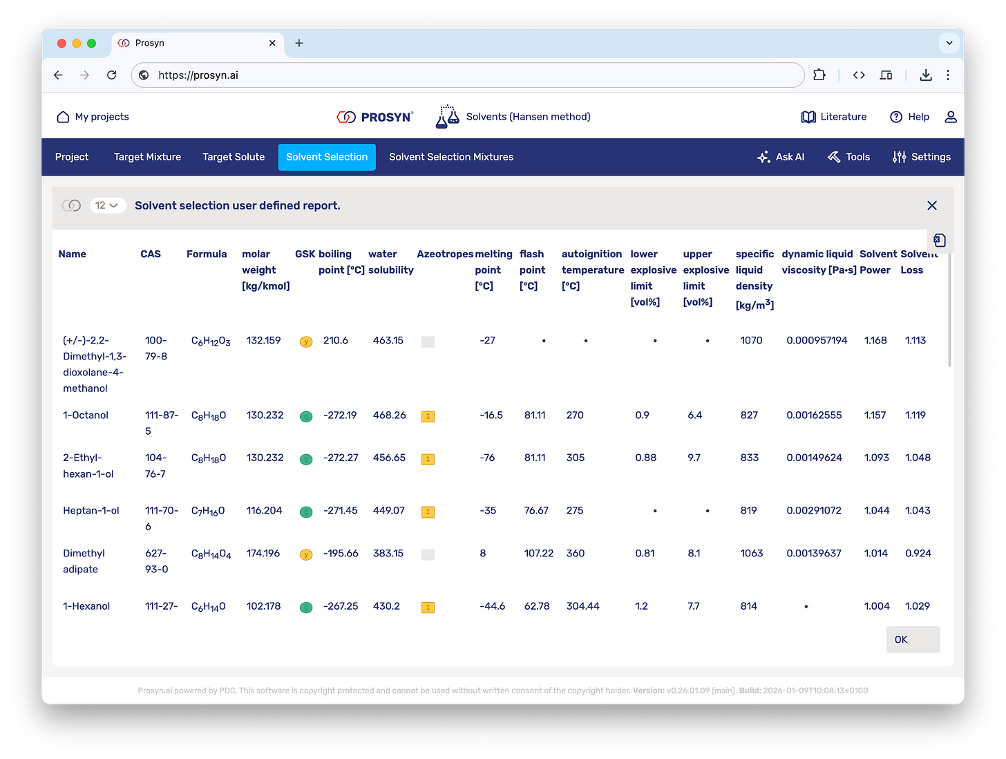Open the Tools menu

(x=848, y=157)
